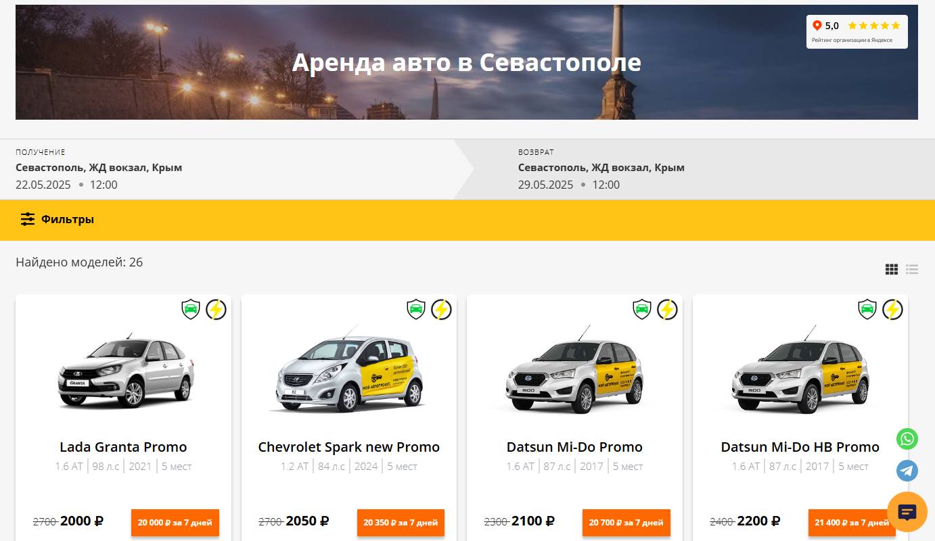Viewport: 935px width, 541px height.
Task: Click Lada Granta price 2000 ₽
Action: click(x=82, y=521)
